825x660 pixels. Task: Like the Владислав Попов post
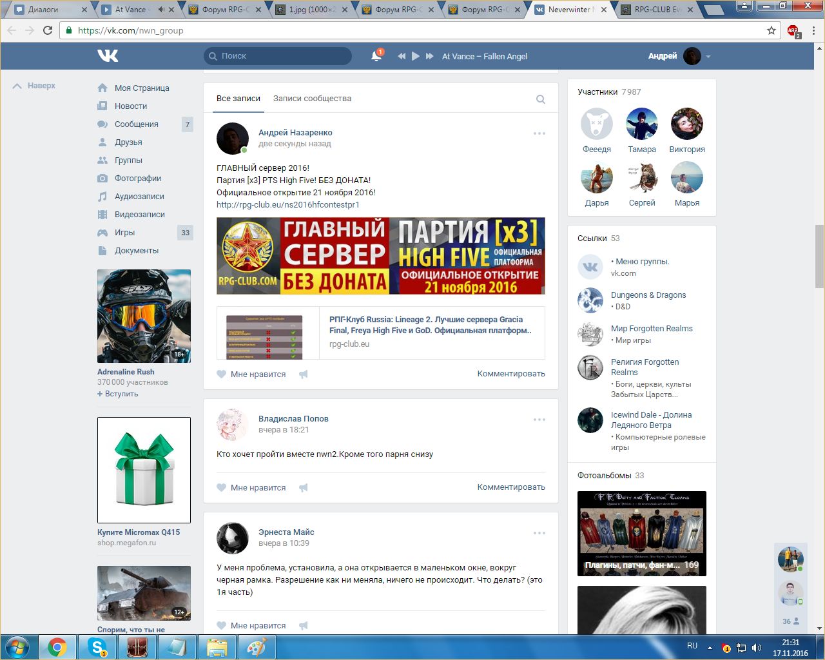(251, 488)
